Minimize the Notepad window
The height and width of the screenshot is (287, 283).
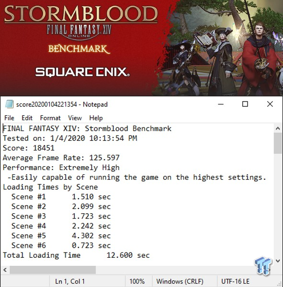221,104
